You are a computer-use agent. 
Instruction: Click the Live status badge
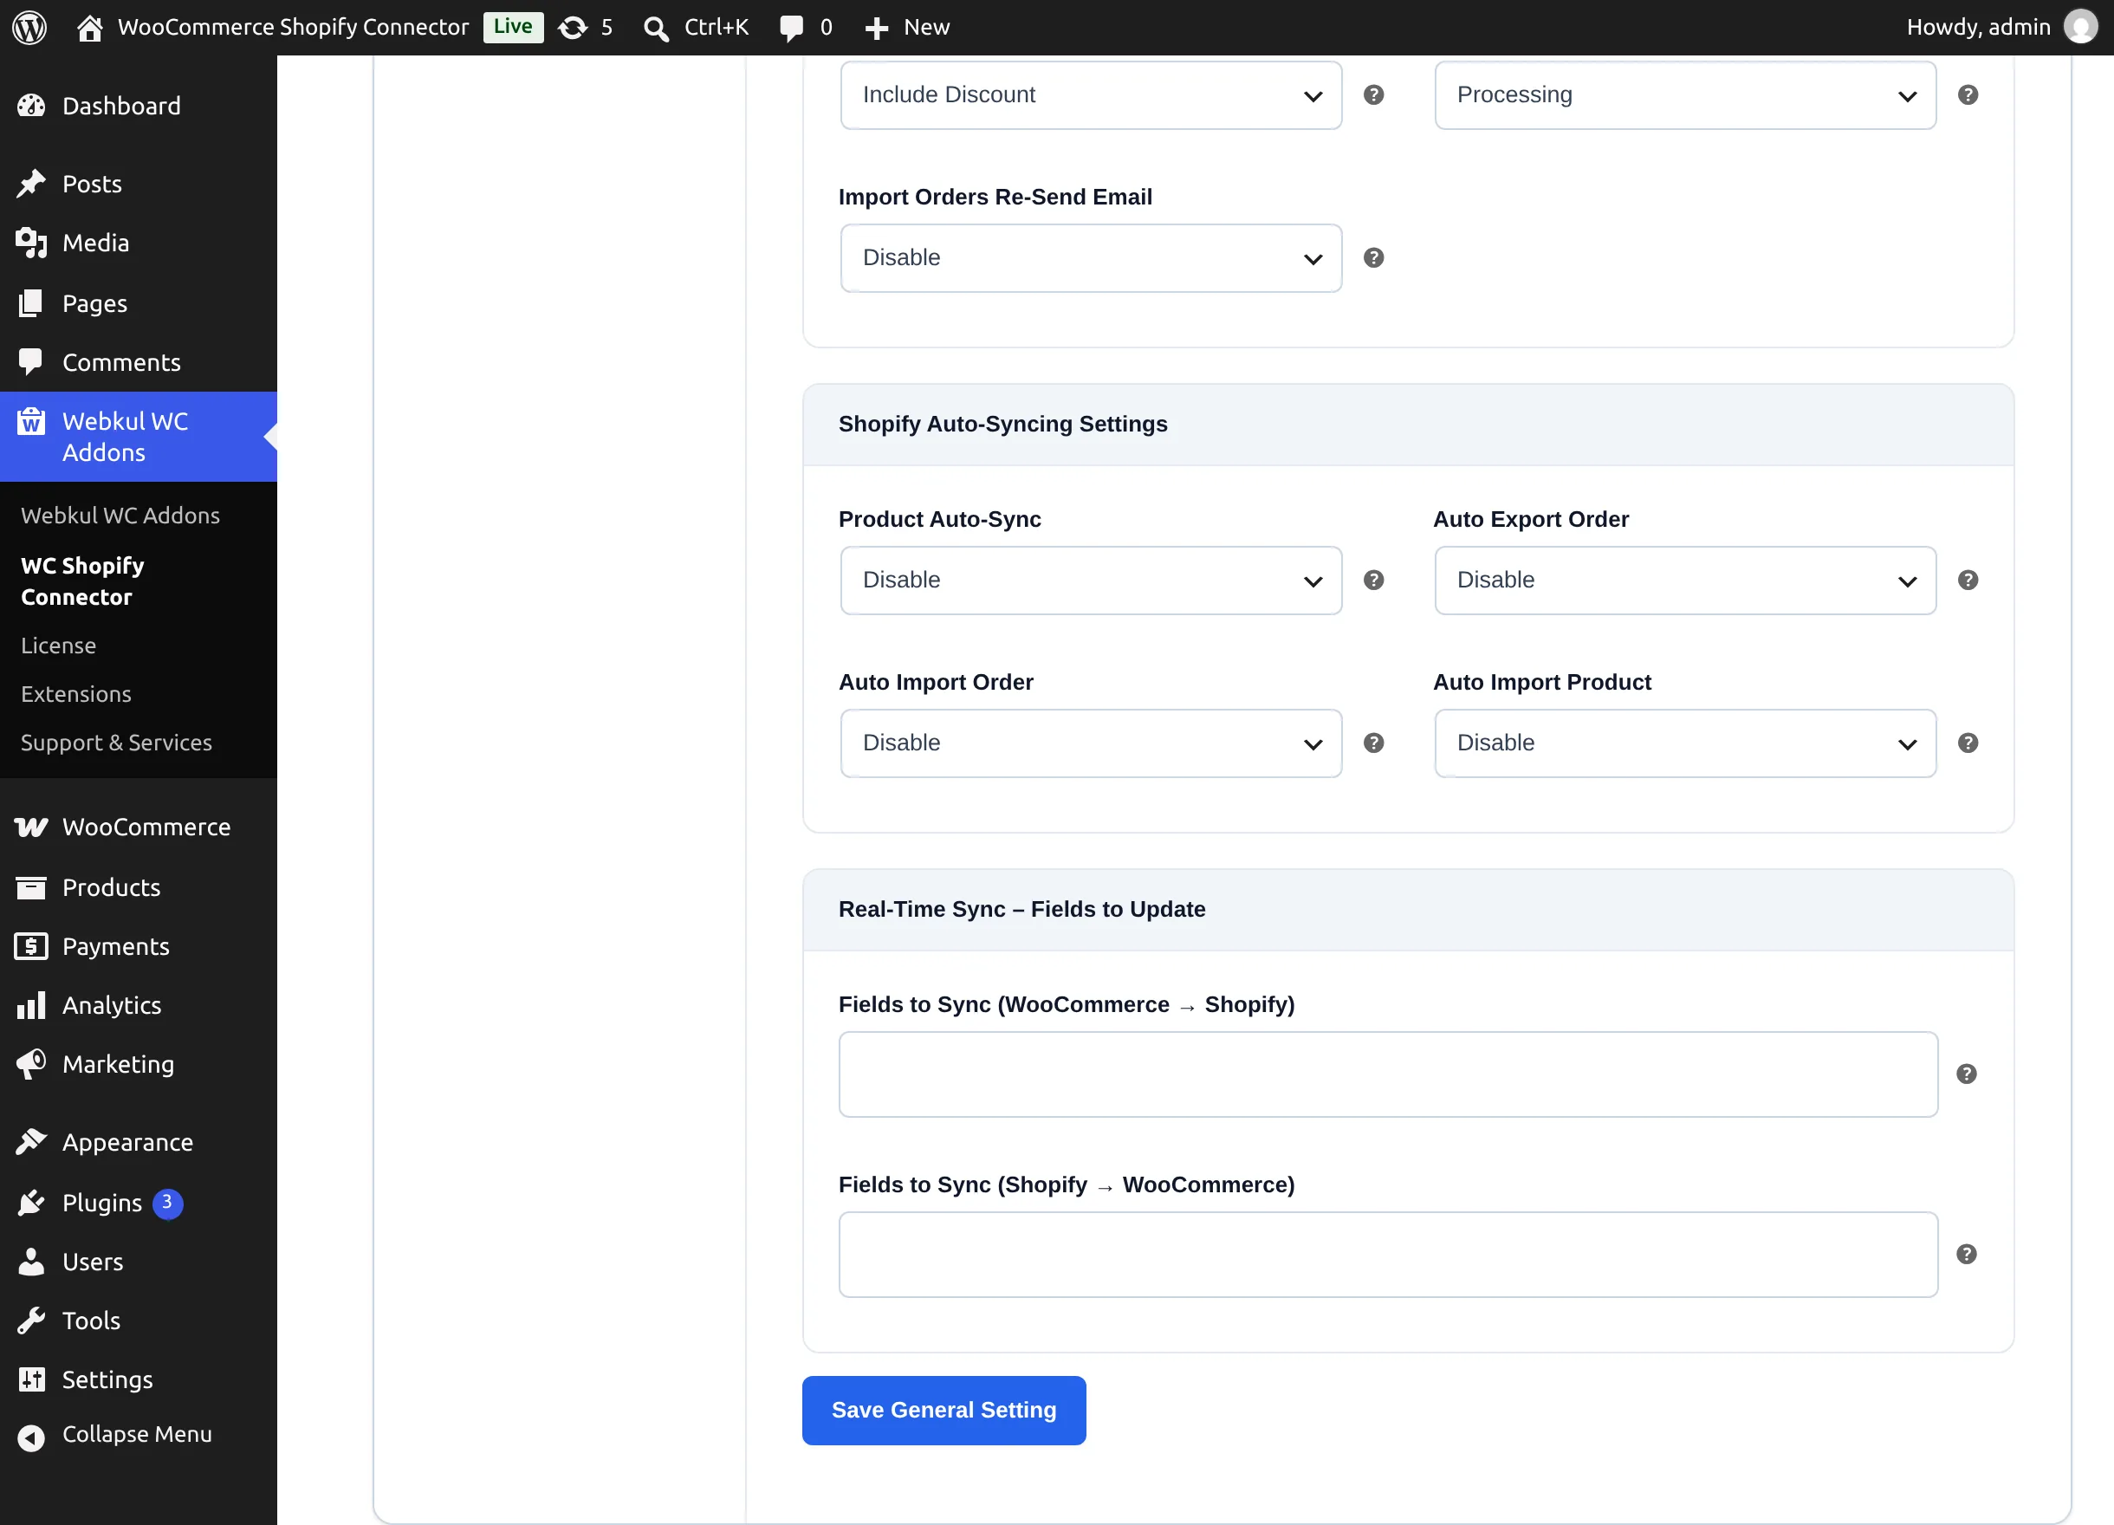tap(513, 26)
